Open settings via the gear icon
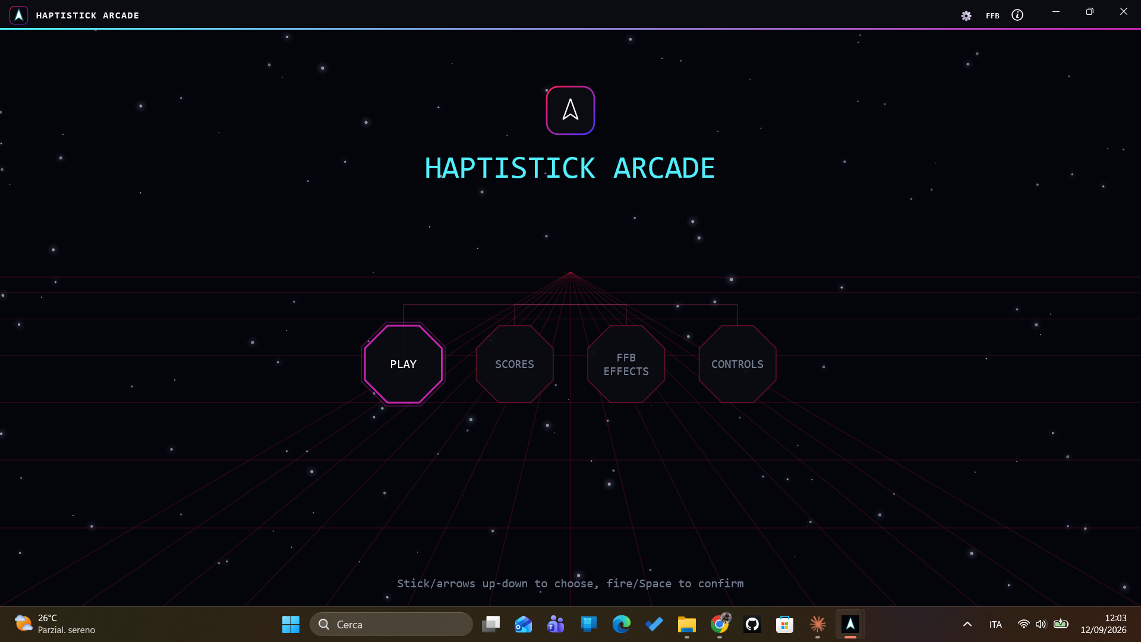 [x=966, y=16]
